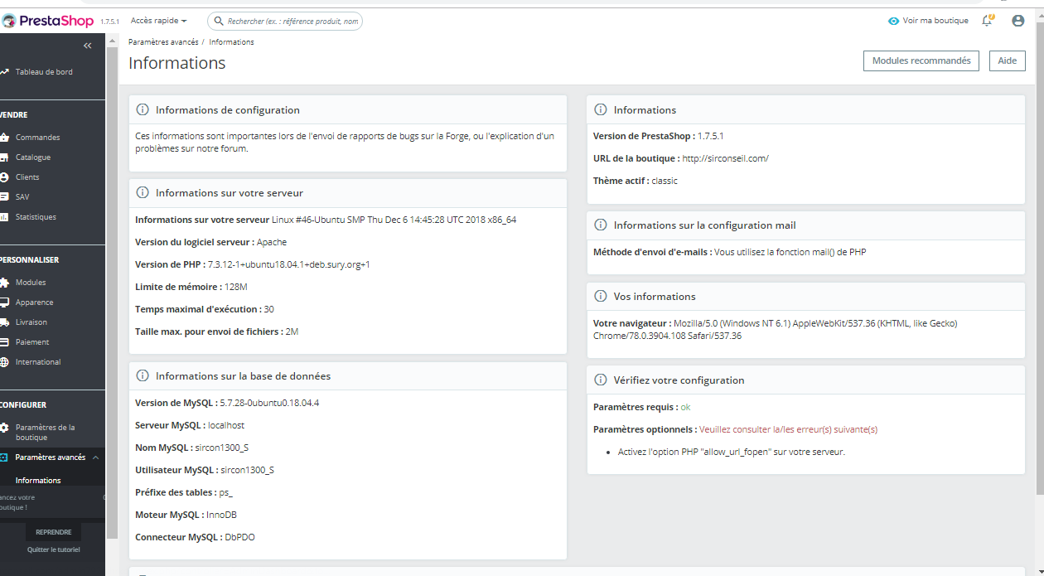This screenshot has width=1044, height=576.
Task: Select the Informations submenu item
Action: coord(38,481)
